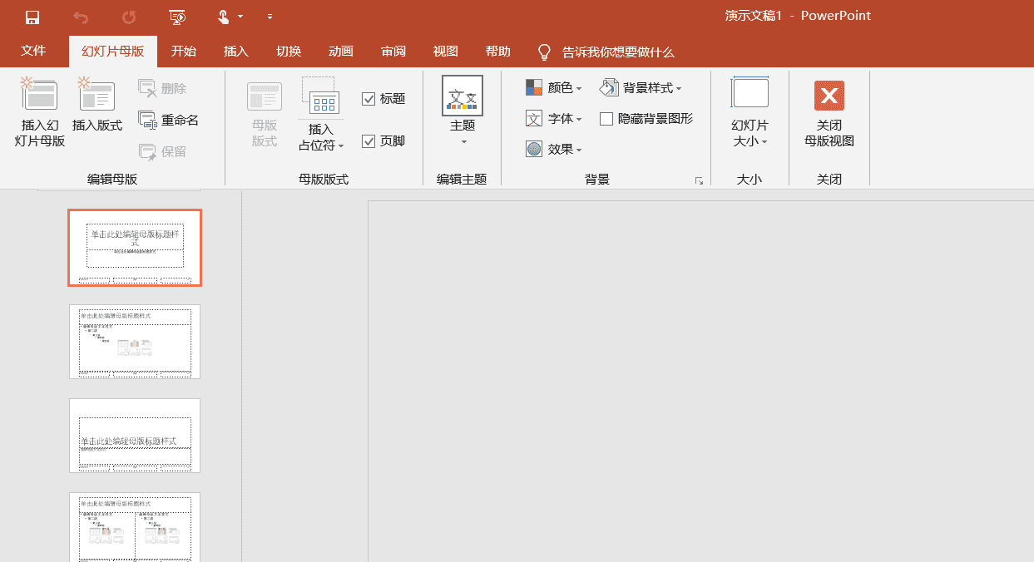
Task: Expand the Background Styles (背景样式) dropdown
Action: pos(641,88)
